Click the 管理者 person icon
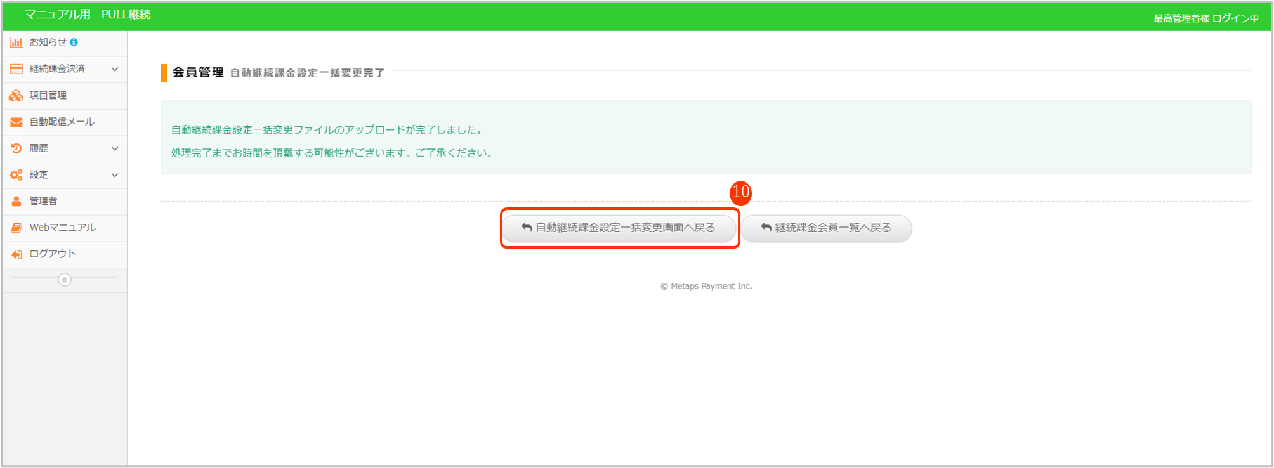Screen dimensions: 1274x468 point(16,201)
